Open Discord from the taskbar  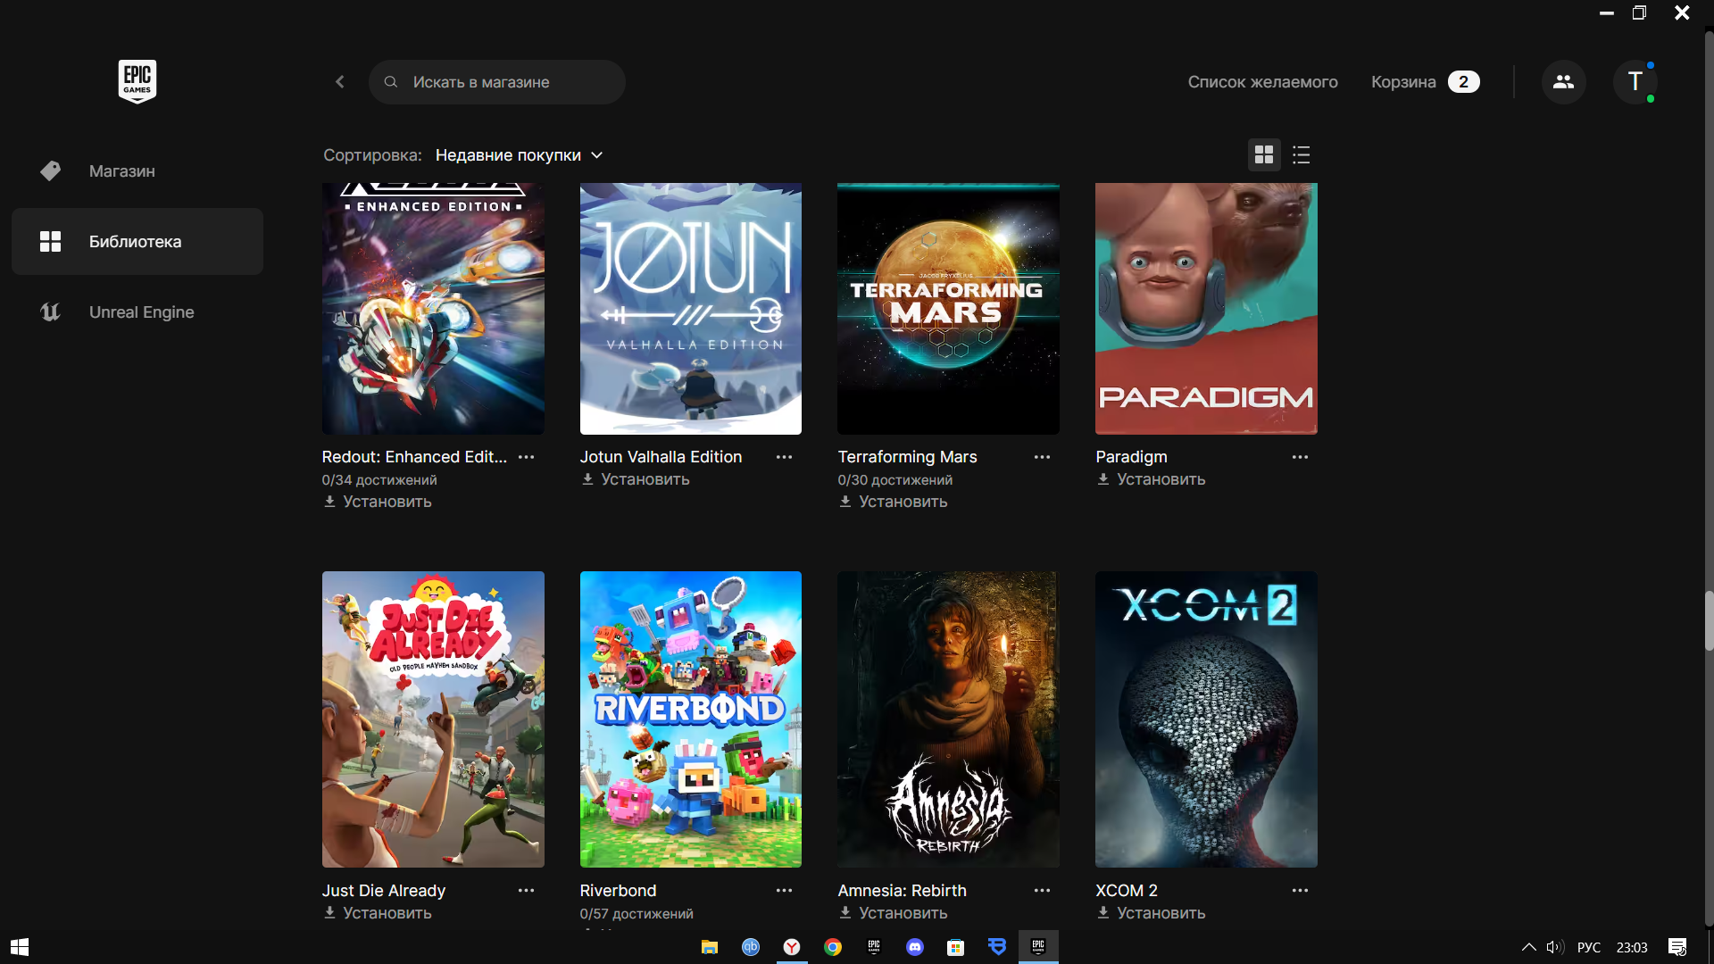(x=915, y=947)
